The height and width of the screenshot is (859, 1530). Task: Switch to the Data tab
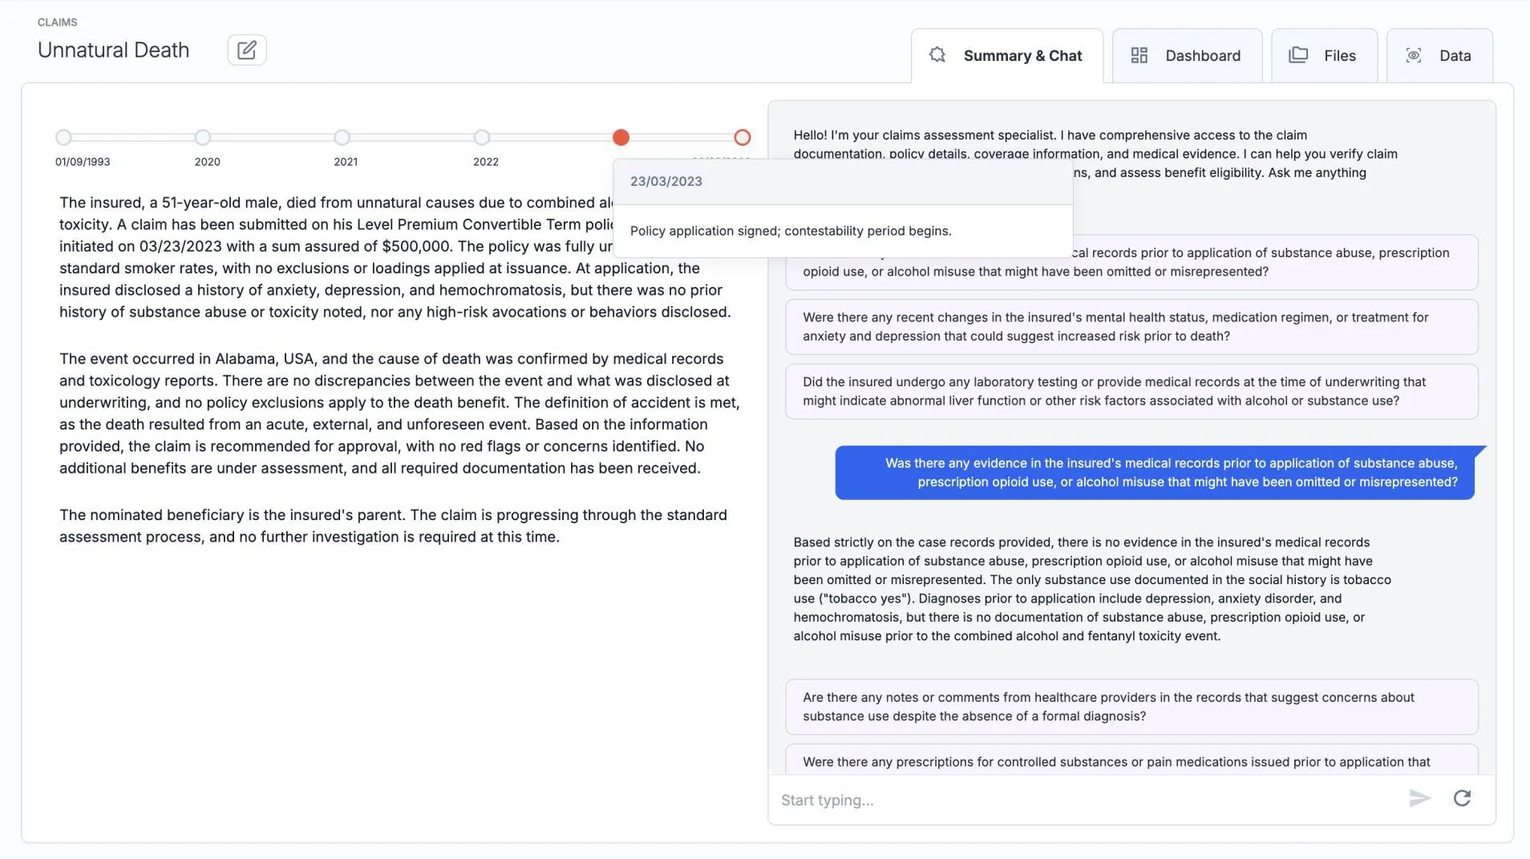click(x=1439, y=55)
